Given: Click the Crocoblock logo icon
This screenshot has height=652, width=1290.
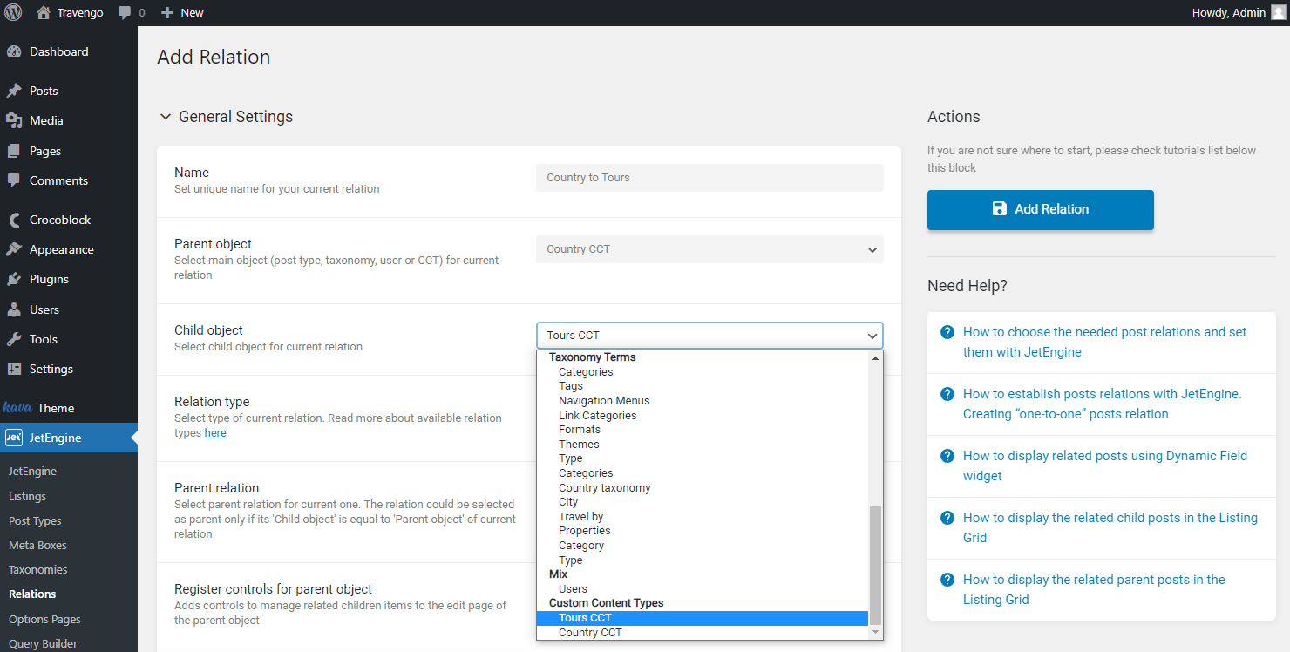Looking at the screenshot, I should click(14, 220).
